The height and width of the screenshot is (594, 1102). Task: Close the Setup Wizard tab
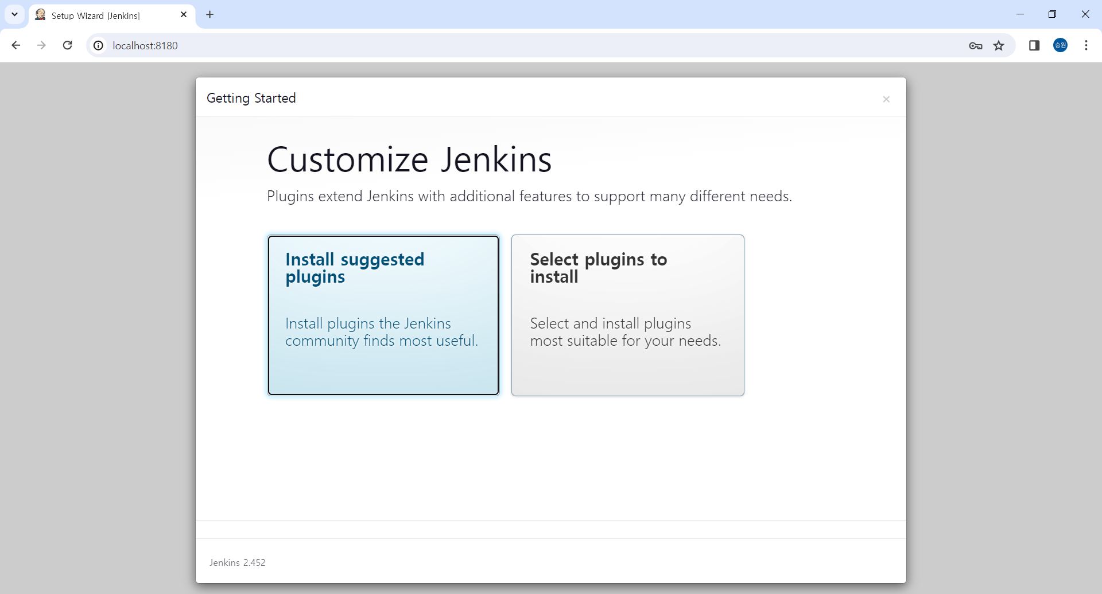click(184, 15)
